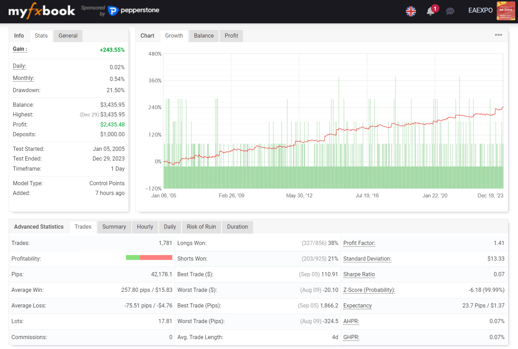518x349 pixels.
Task: Open the EAEXPO username menu
Action: (x=480, y=10)
